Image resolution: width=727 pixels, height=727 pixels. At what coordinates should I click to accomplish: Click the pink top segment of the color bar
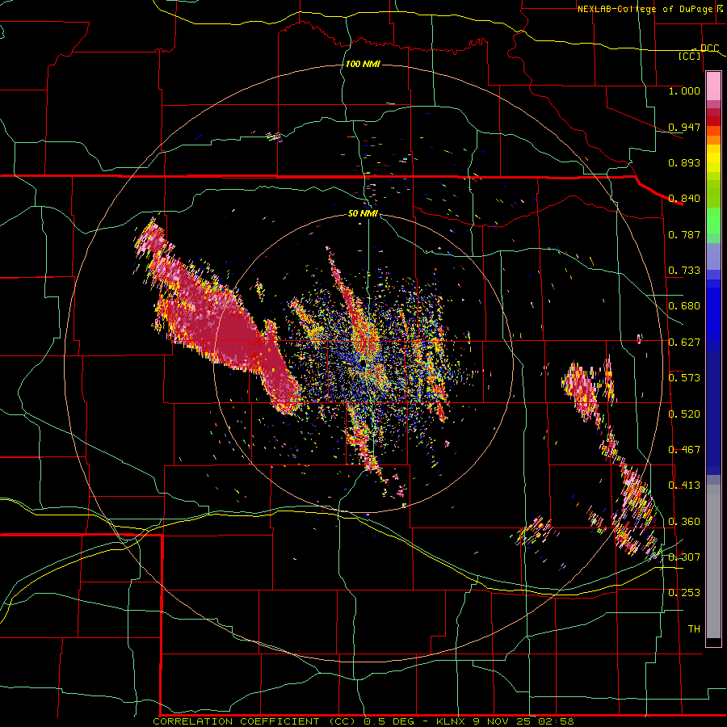coord(713,86)
